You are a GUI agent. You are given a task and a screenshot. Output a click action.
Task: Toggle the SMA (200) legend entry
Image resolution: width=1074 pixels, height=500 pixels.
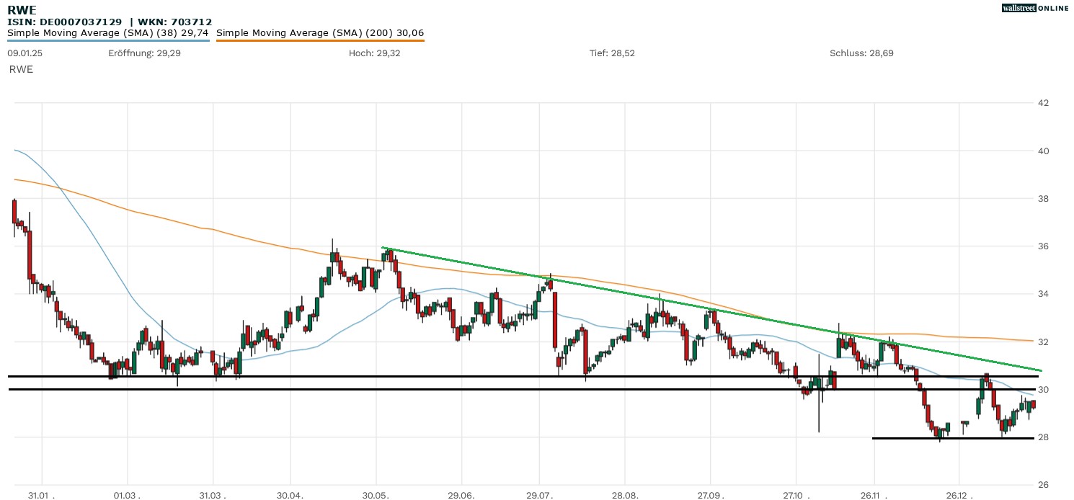[x=320, y=32]
